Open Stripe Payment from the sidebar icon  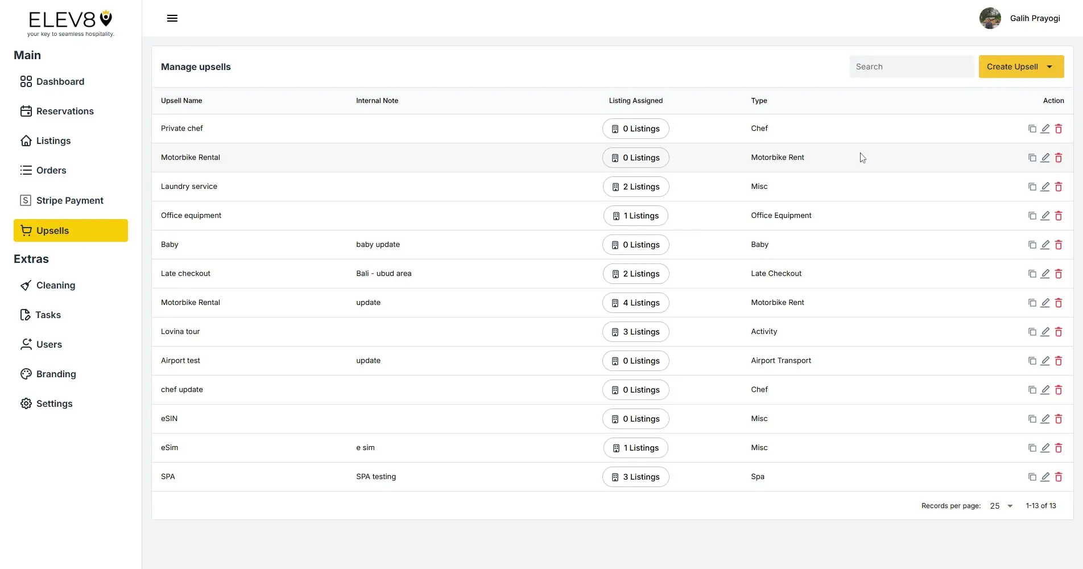click(26, 200)
